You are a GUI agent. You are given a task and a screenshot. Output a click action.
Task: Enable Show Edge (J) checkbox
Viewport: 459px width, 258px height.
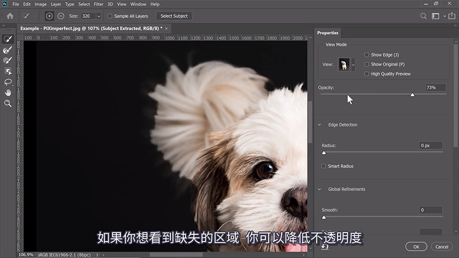click(x=367, y=55)
